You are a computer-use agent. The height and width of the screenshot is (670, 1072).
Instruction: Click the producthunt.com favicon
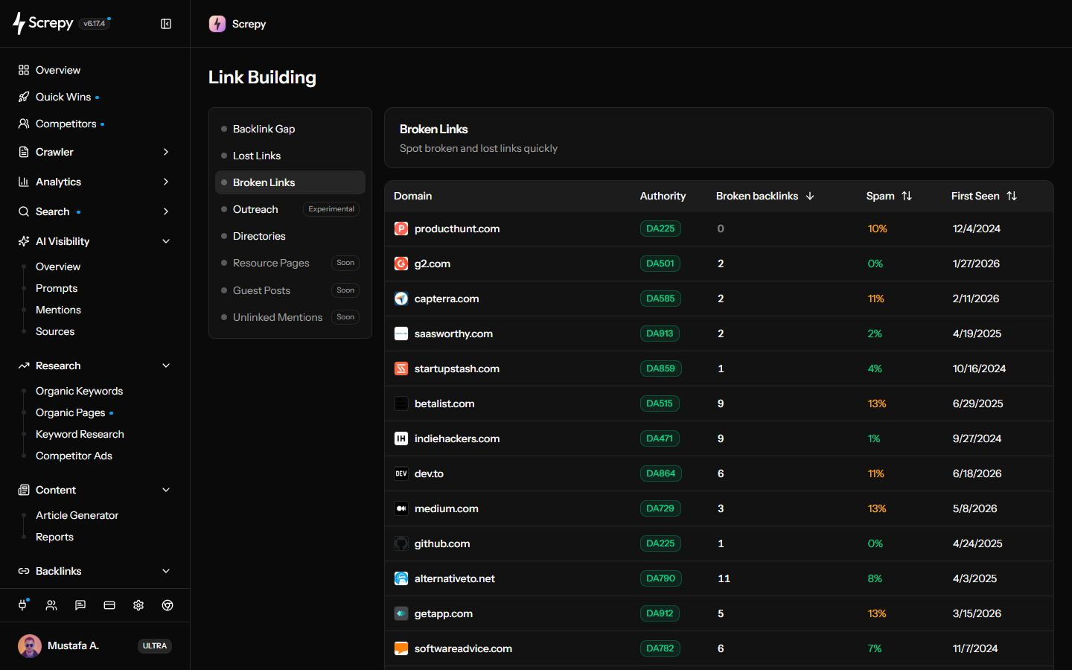(401, 229)
